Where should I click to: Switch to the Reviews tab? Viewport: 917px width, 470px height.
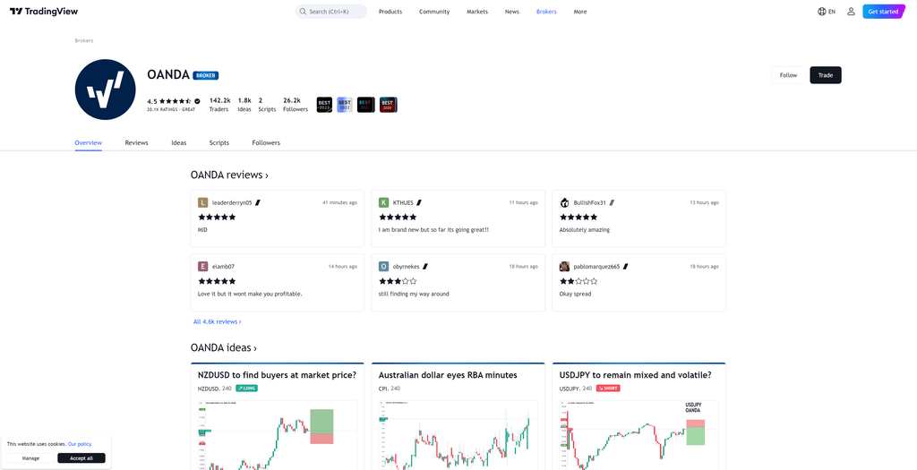point(136,142)
